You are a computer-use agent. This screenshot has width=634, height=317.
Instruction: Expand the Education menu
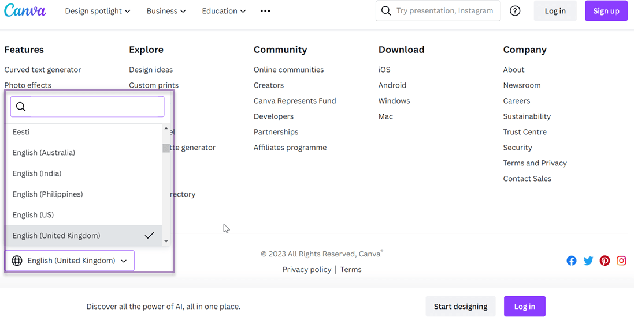(x=224, y=11)
